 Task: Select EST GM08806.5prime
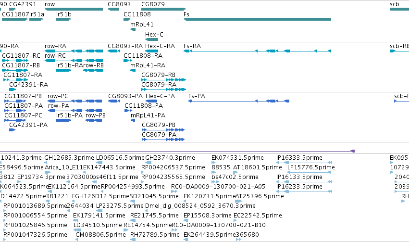point(100,235)
